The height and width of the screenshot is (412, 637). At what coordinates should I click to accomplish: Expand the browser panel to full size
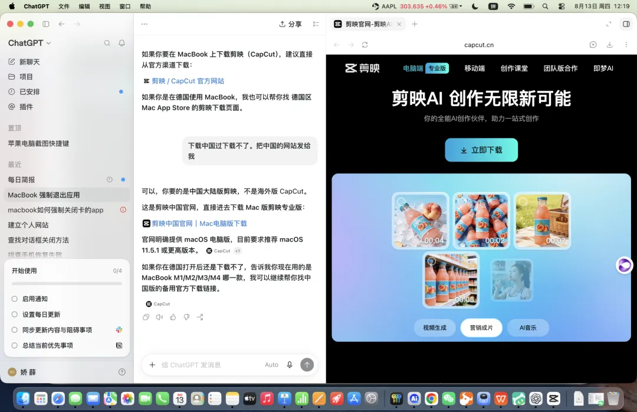point(609,24)
